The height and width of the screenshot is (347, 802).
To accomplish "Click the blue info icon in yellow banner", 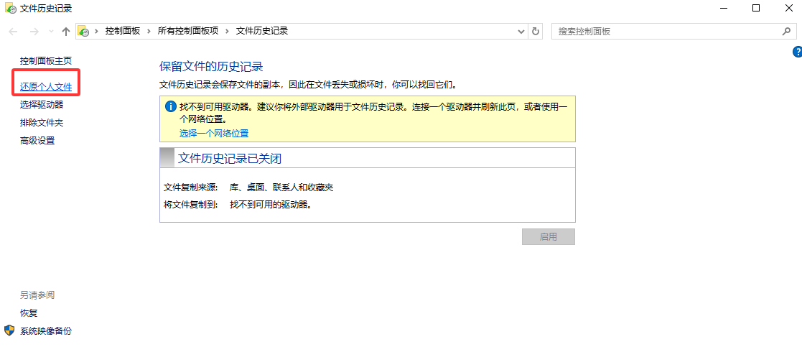I will point(170,107).
